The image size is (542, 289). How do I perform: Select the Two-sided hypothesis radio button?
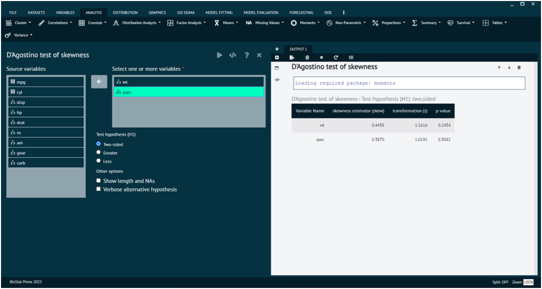pos(98,144)
